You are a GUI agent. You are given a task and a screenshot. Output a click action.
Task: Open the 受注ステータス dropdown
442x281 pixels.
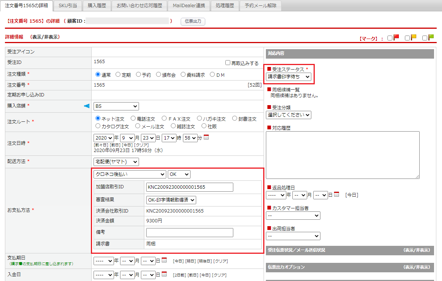point(288,77)
